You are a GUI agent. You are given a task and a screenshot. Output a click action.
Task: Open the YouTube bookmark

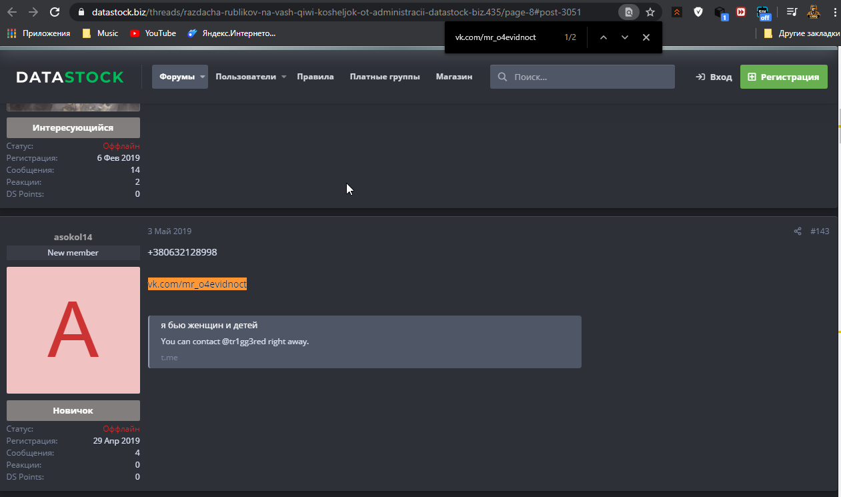tap(153, 33)
